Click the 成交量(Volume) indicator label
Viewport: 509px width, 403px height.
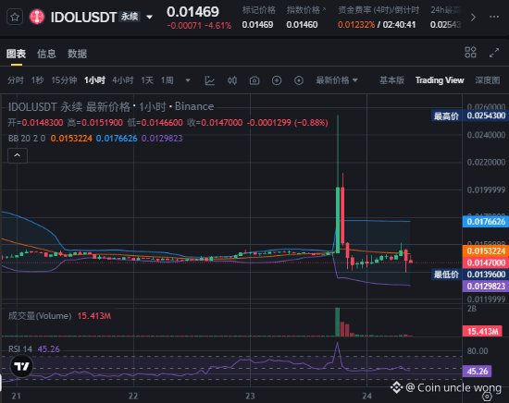[x=40, y=316]
